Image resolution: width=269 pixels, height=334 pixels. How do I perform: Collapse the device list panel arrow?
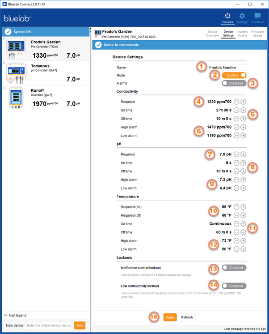[90, 29]
